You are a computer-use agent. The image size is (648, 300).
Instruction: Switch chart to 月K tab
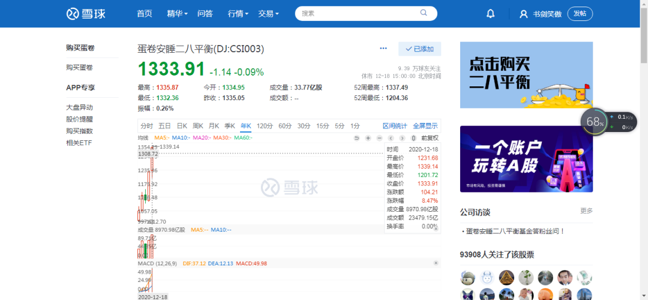[x=214, y=126]
